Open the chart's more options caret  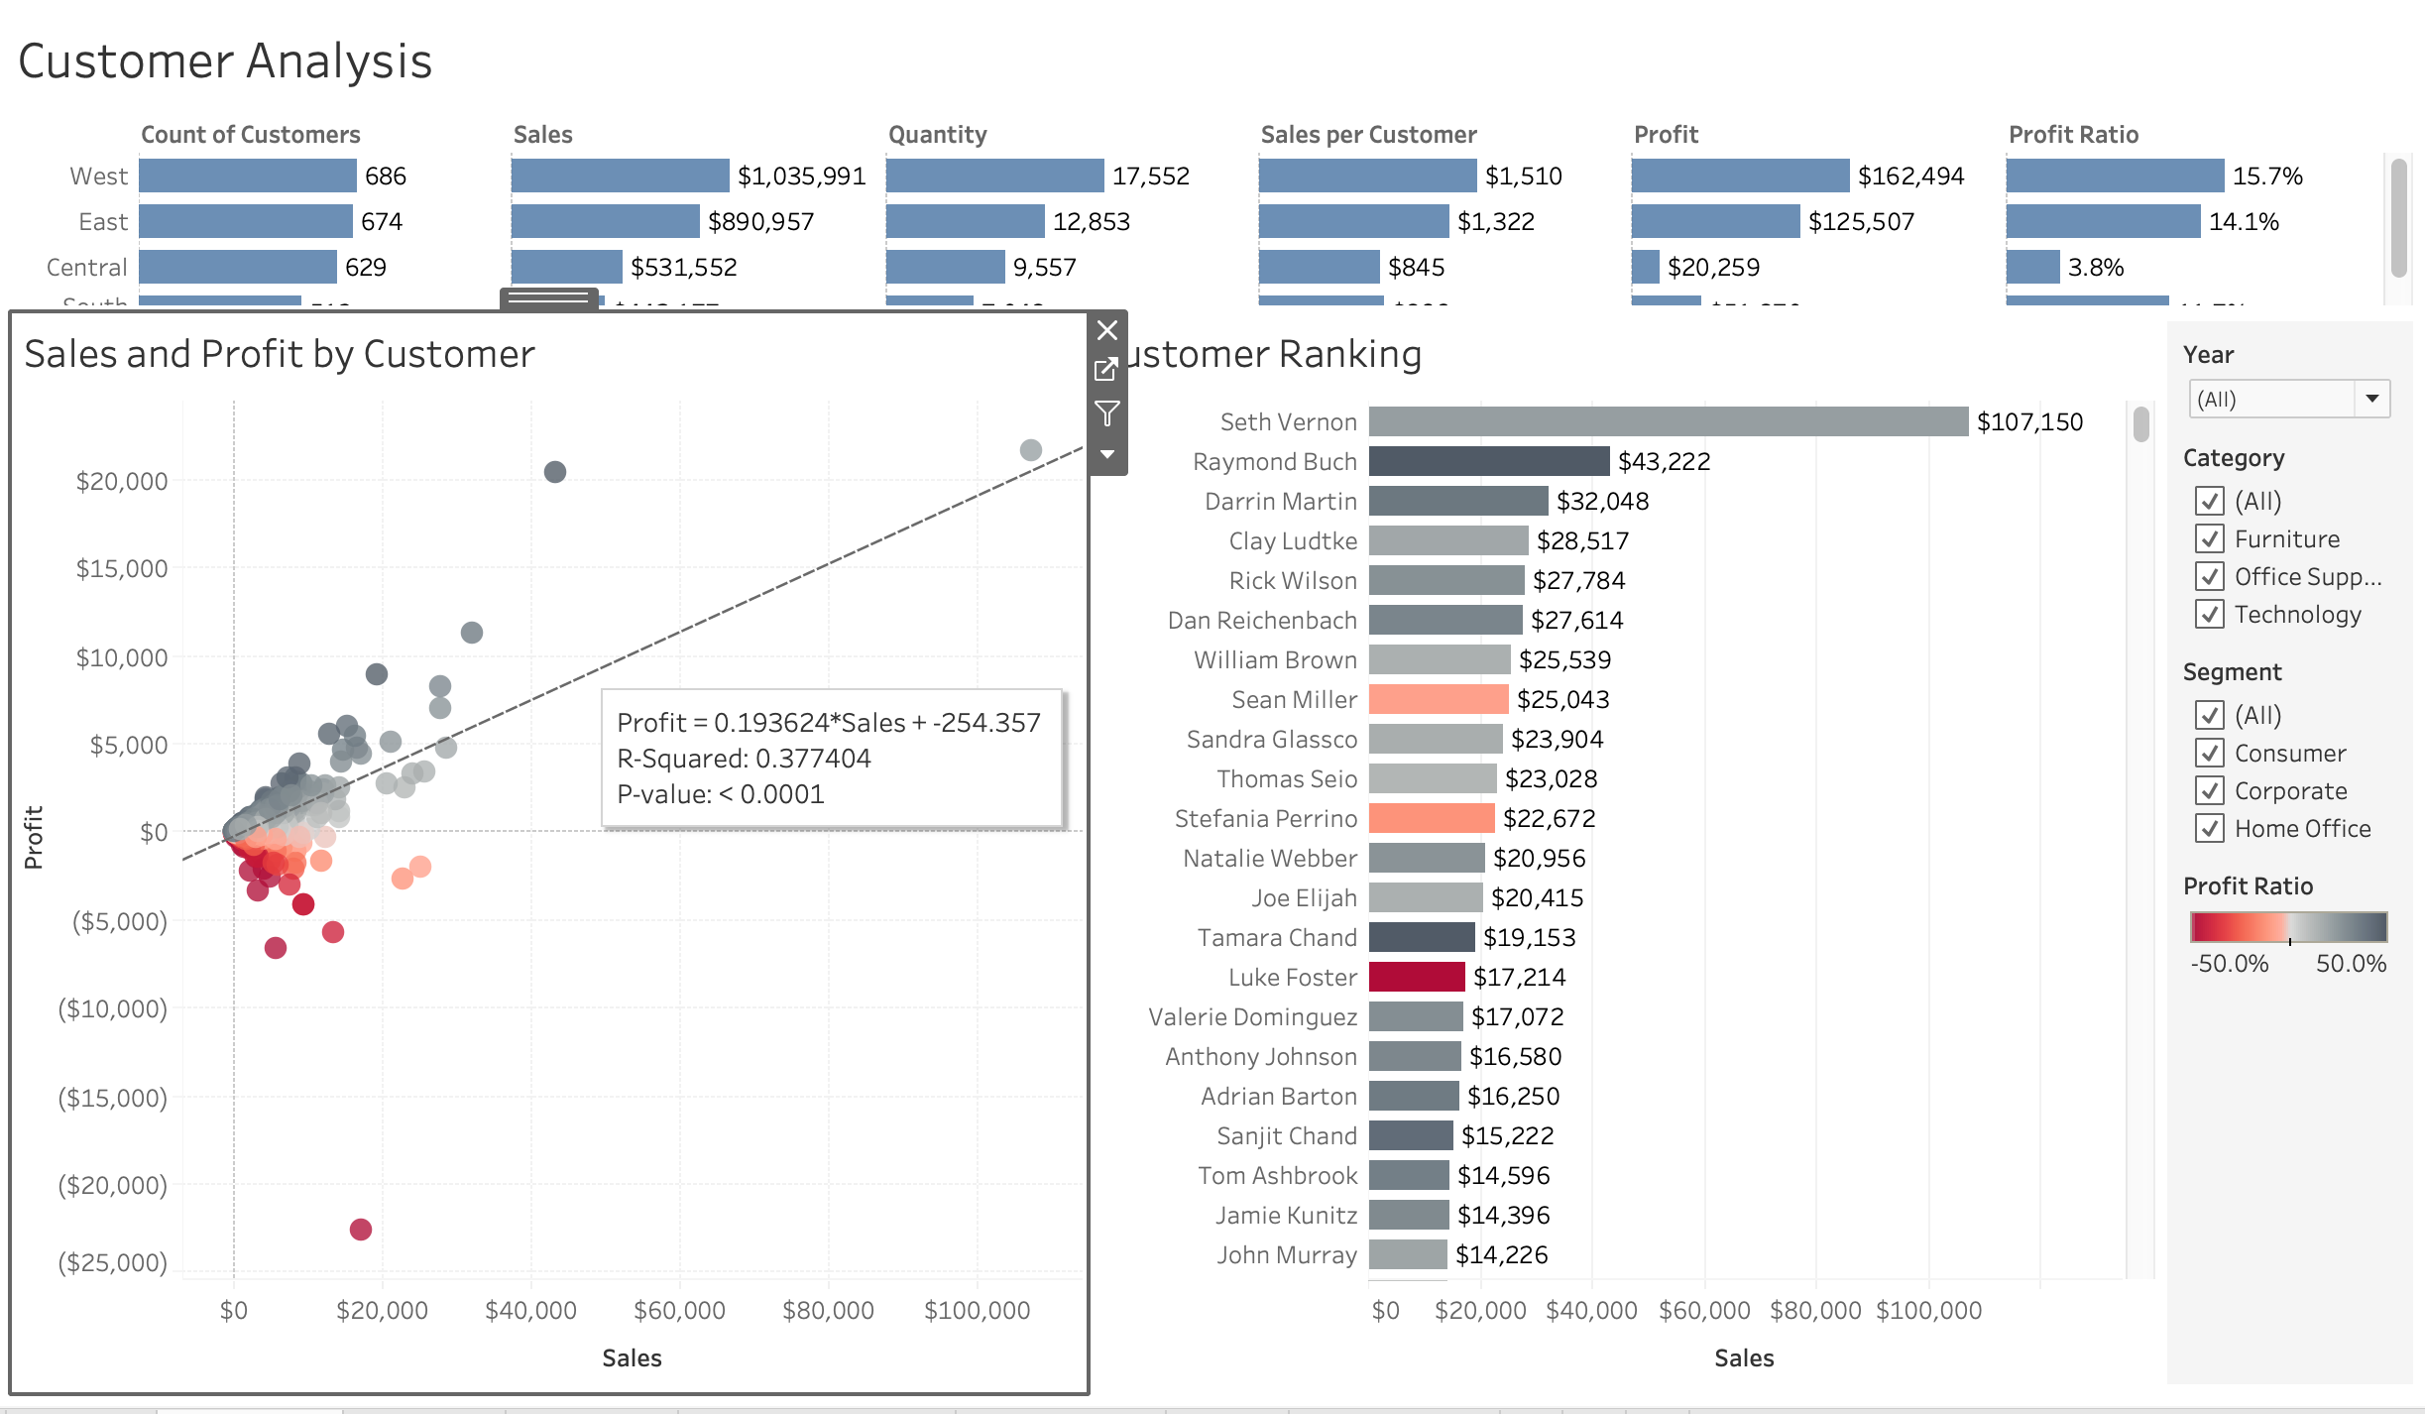pyautogui.click(x=1107, y=455)
